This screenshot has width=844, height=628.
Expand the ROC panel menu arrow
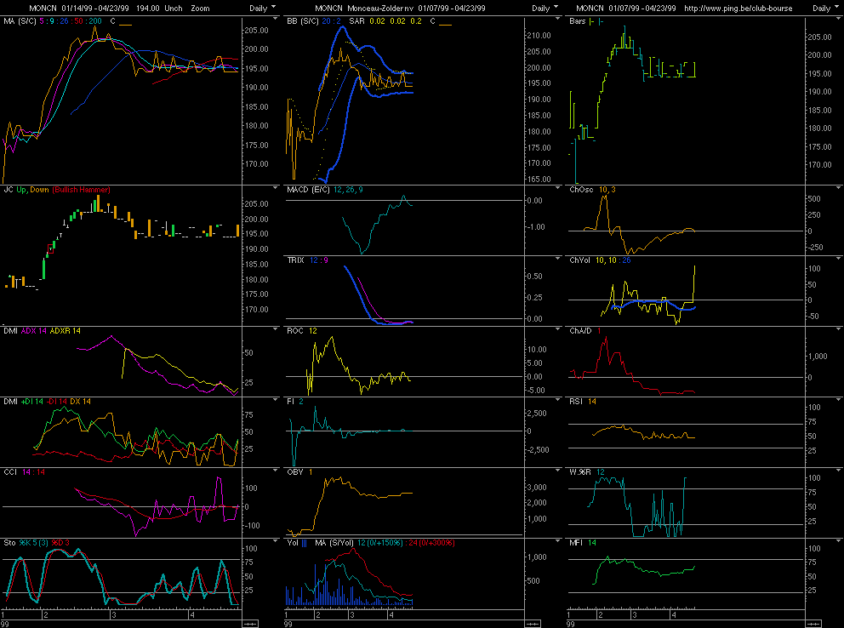(x=557, y=328)
